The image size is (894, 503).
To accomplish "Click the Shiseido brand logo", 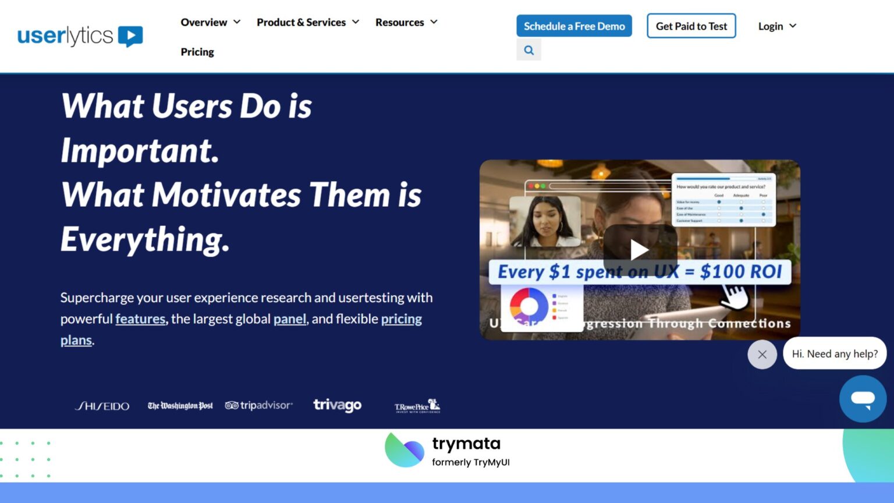I will (102, 406).
